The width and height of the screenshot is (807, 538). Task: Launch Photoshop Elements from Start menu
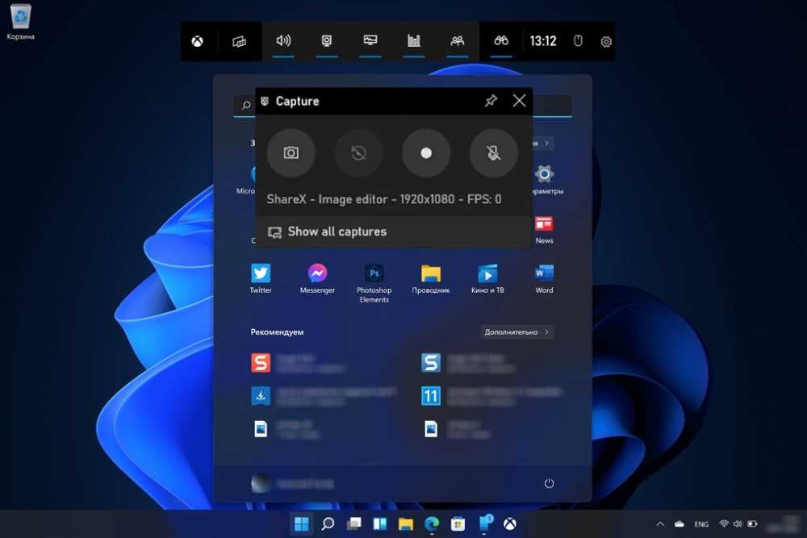(x=374, y=283)
